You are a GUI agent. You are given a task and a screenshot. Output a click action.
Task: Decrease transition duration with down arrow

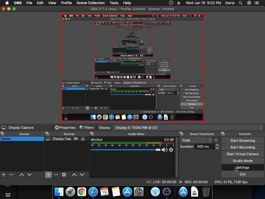point(217,148)
